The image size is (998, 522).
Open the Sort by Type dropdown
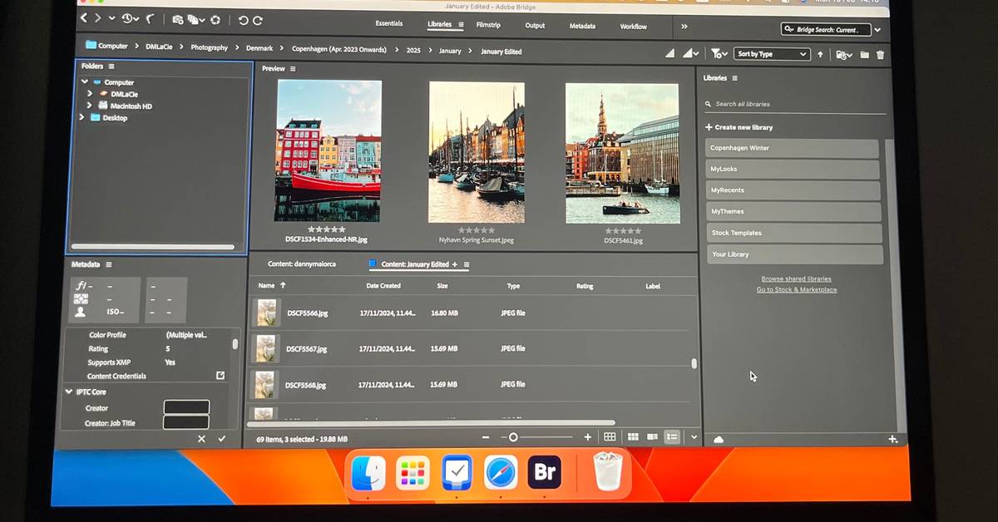click(771, 54)
